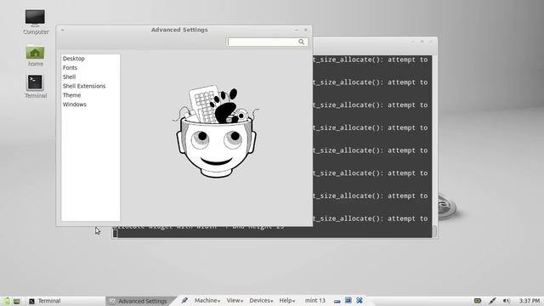544x306 pixels.
Task: Open the home folder desktop icon
Action: (36, 56)
